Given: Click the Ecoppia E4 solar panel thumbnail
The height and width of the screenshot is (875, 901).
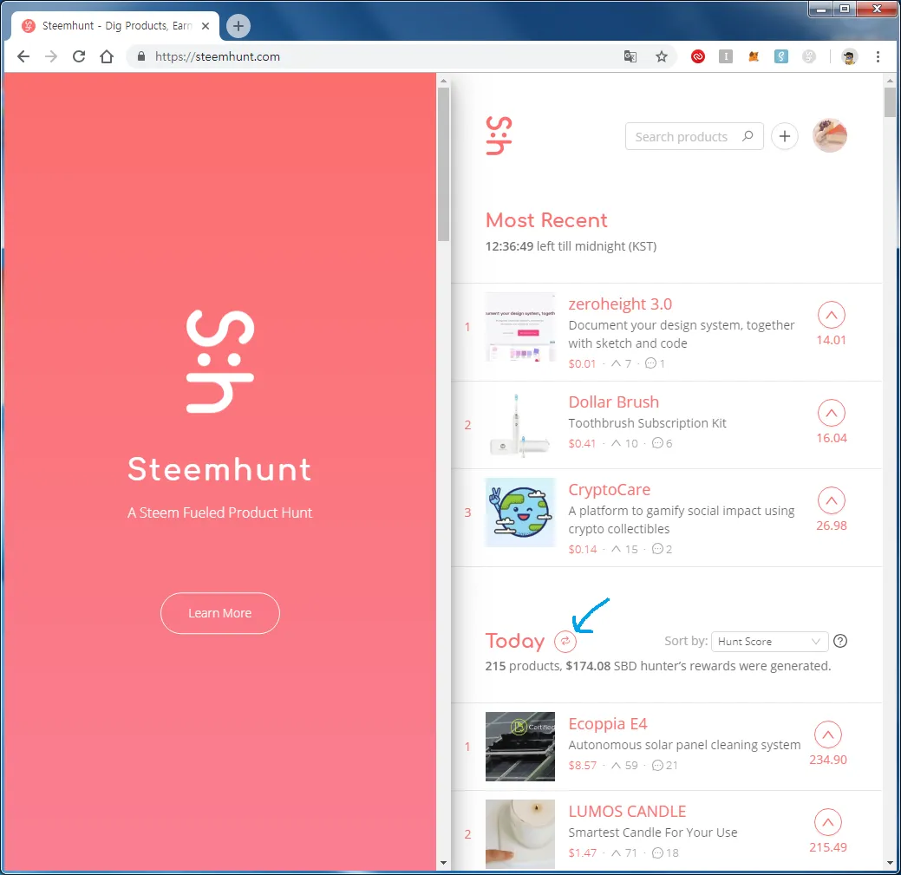Looking at the screenshot, I should (x=520, y=747).
